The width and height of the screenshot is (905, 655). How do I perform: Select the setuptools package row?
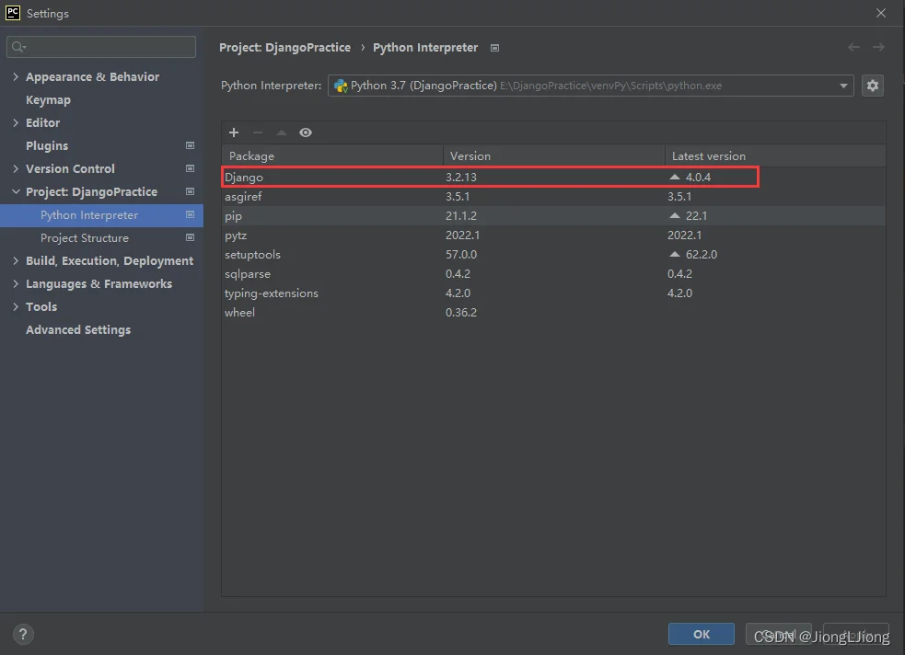553,254
